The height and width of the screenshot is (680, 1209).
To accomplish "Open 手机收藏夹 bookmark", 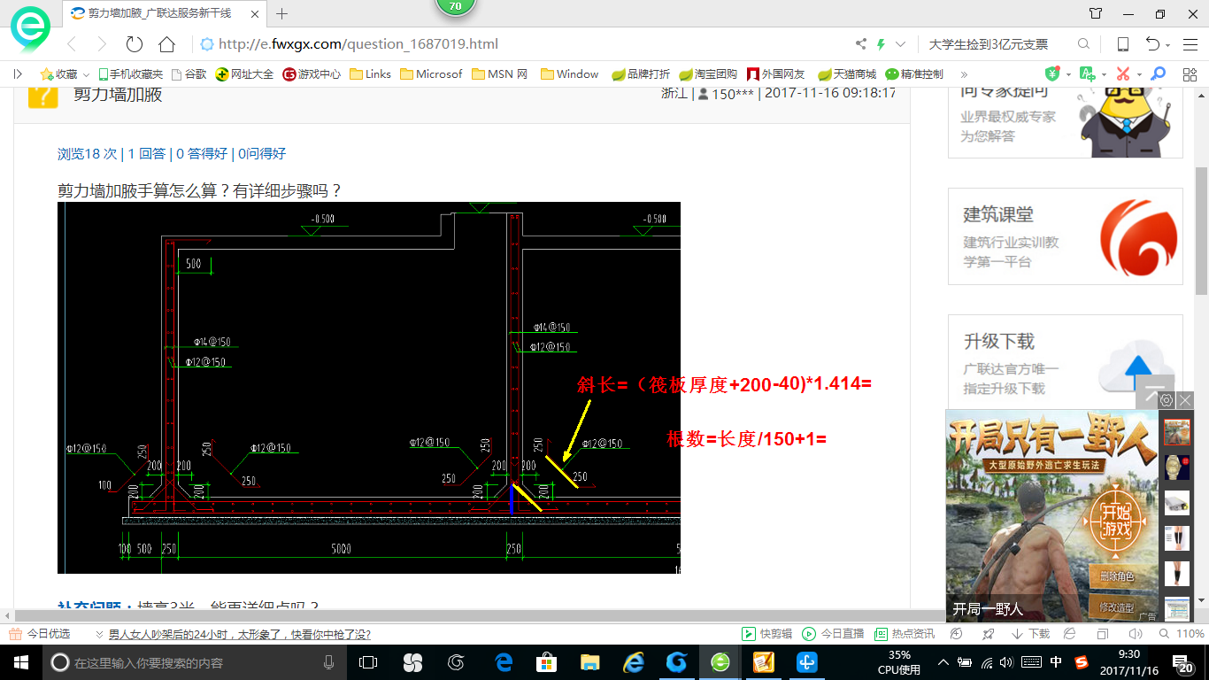I will [x=130, y=74].
